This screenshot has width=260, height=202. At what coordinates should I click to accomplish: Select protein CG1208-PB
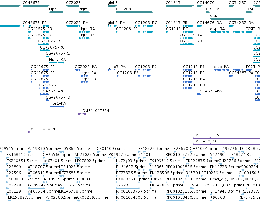coord(128,73)
